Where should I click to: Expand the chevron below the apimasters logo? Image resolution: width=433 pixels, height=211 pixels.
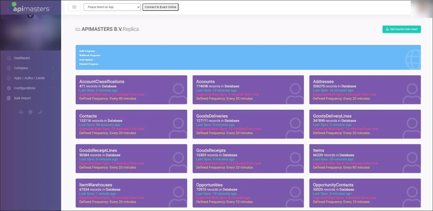[30, 16]
